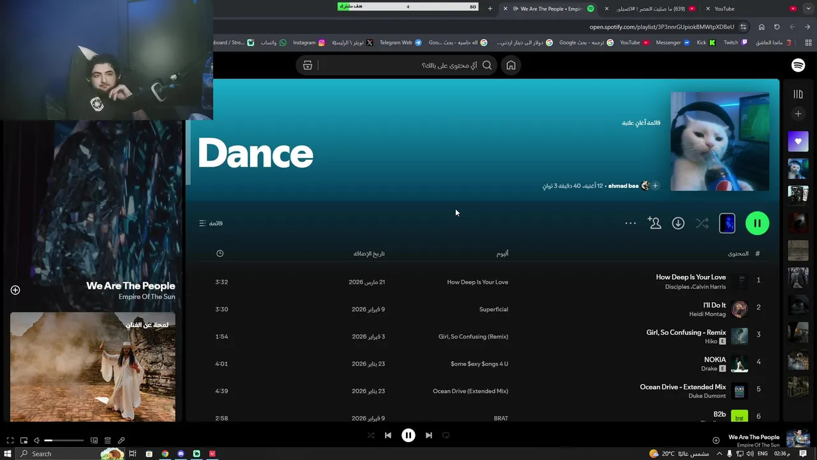This screenshot has height=460, width=817.
Task: Open album BRAT link
Action: [x=501, y=418]
